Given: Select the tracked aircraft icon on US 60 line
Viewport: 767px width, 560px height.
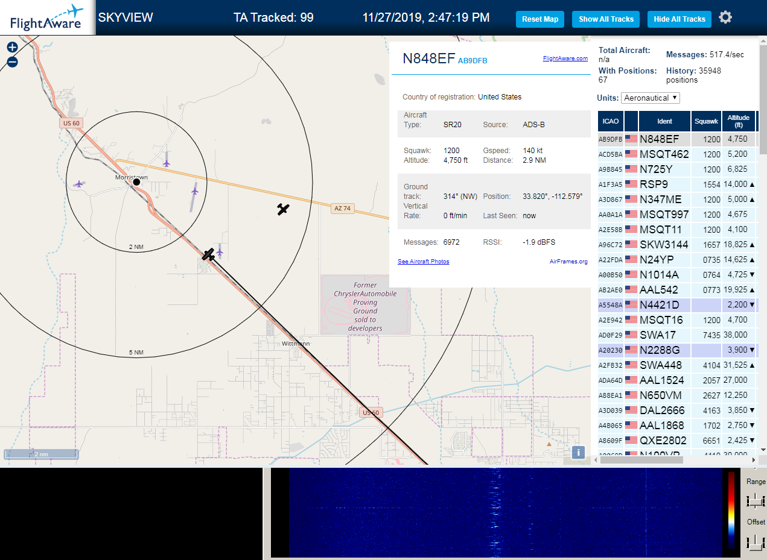Looking at the screenshot, I should pos(208,254).
